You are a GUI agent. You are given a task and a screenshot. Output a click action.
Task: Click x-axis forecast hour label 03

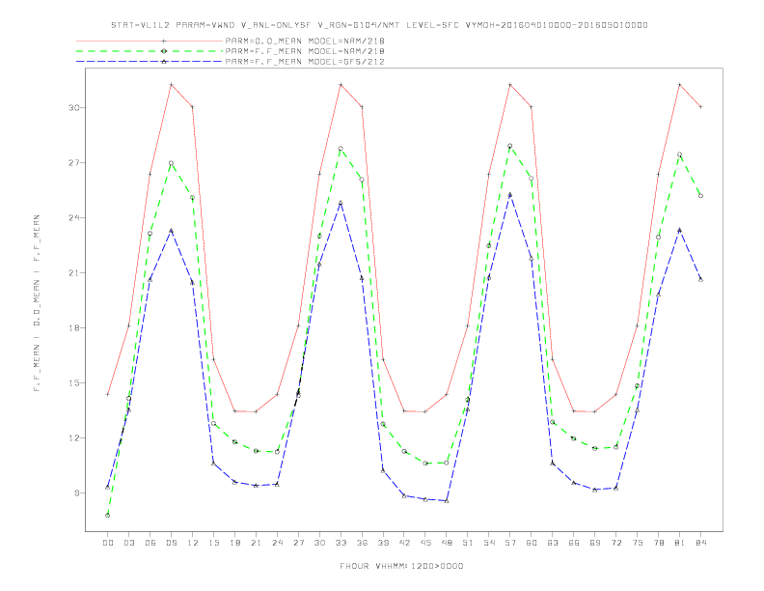[x=128, y=543]
